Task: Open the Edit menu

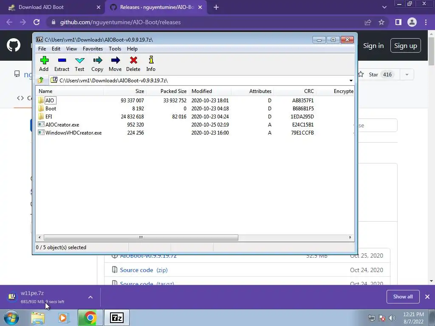Action: tap(56, 49)
